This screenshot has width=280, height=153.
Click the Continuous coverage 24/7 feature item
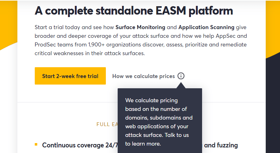click(x=80, y=145)
